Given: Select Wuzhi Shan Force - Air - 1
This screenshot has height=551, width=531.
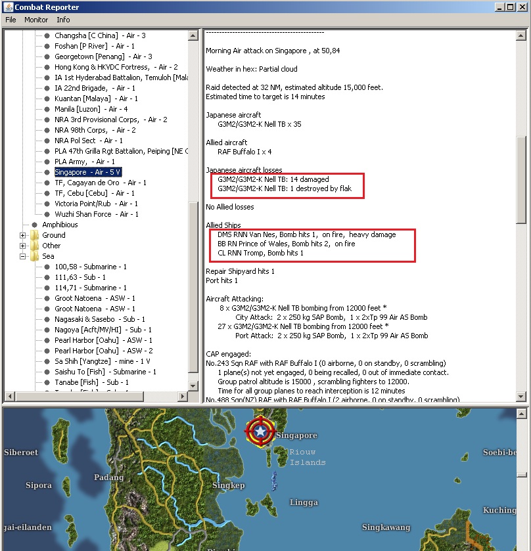Looking at the screenshot, I should tap(97, 214).
